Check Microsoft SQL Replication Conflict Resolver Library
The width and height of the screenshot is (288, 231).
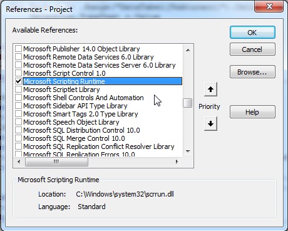click(x=18, y=146)
